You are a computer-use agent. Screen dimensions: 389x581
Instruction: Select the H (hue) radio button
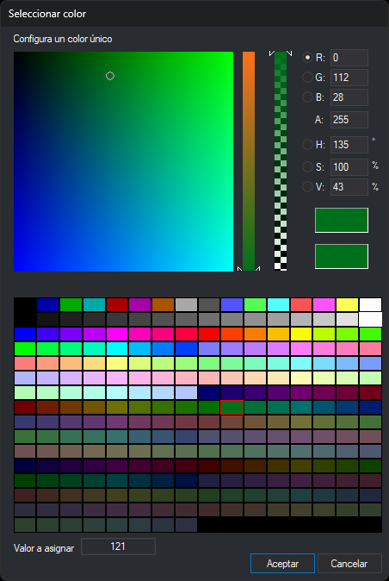pyautogui.click(x=307, y=145)
